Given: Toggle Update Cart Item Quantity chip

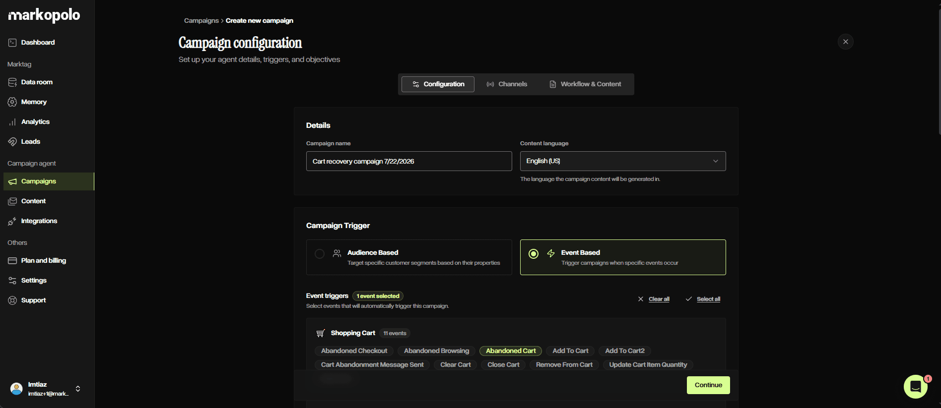Looking at the screenshot, I should tap(648, 365).
